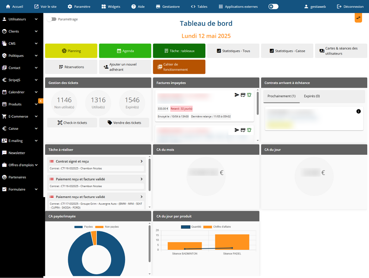Screen dimensions: 369x278
Task: Click the Partenaires icon in sidebar
Action: [x=4, y=177]
